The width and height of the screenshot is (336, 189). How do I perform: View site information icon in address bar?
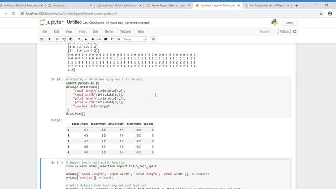(22, 13)
